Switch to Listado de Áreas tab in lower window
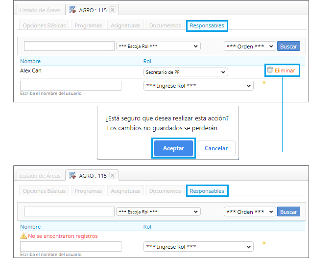This screenshot has height=258, width=309. click(40, 176)
